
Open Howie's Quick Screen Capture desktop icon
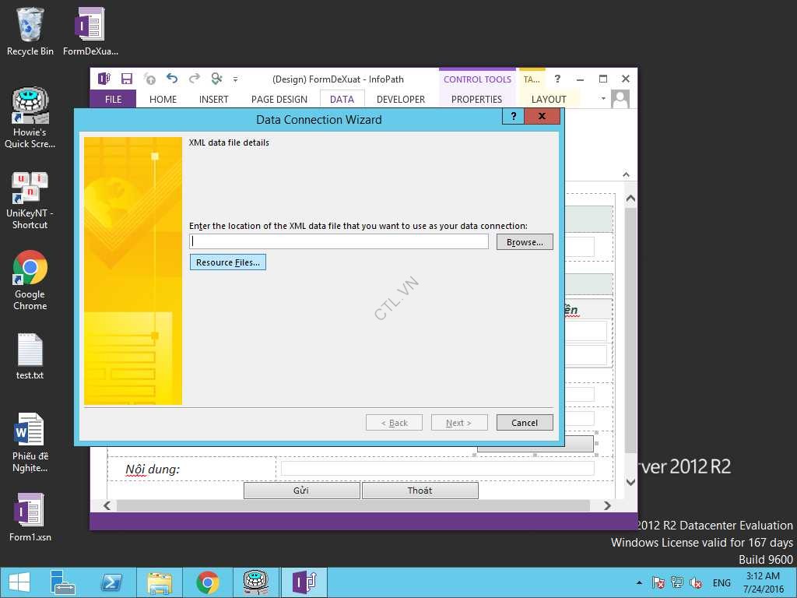click(x=30, y=118)
